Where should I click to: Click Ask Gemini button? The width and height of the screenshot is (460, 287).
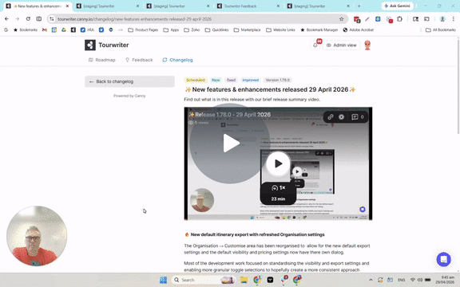397,6
